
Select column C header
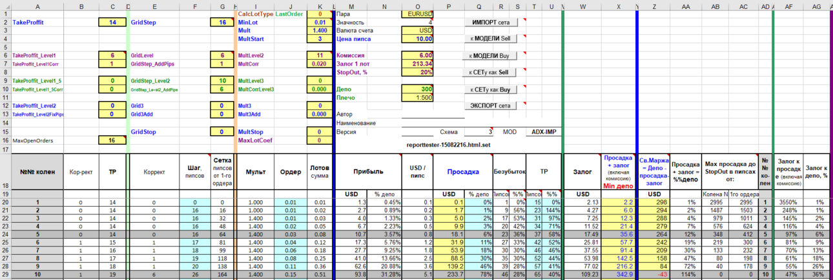[x=113, y=5]
